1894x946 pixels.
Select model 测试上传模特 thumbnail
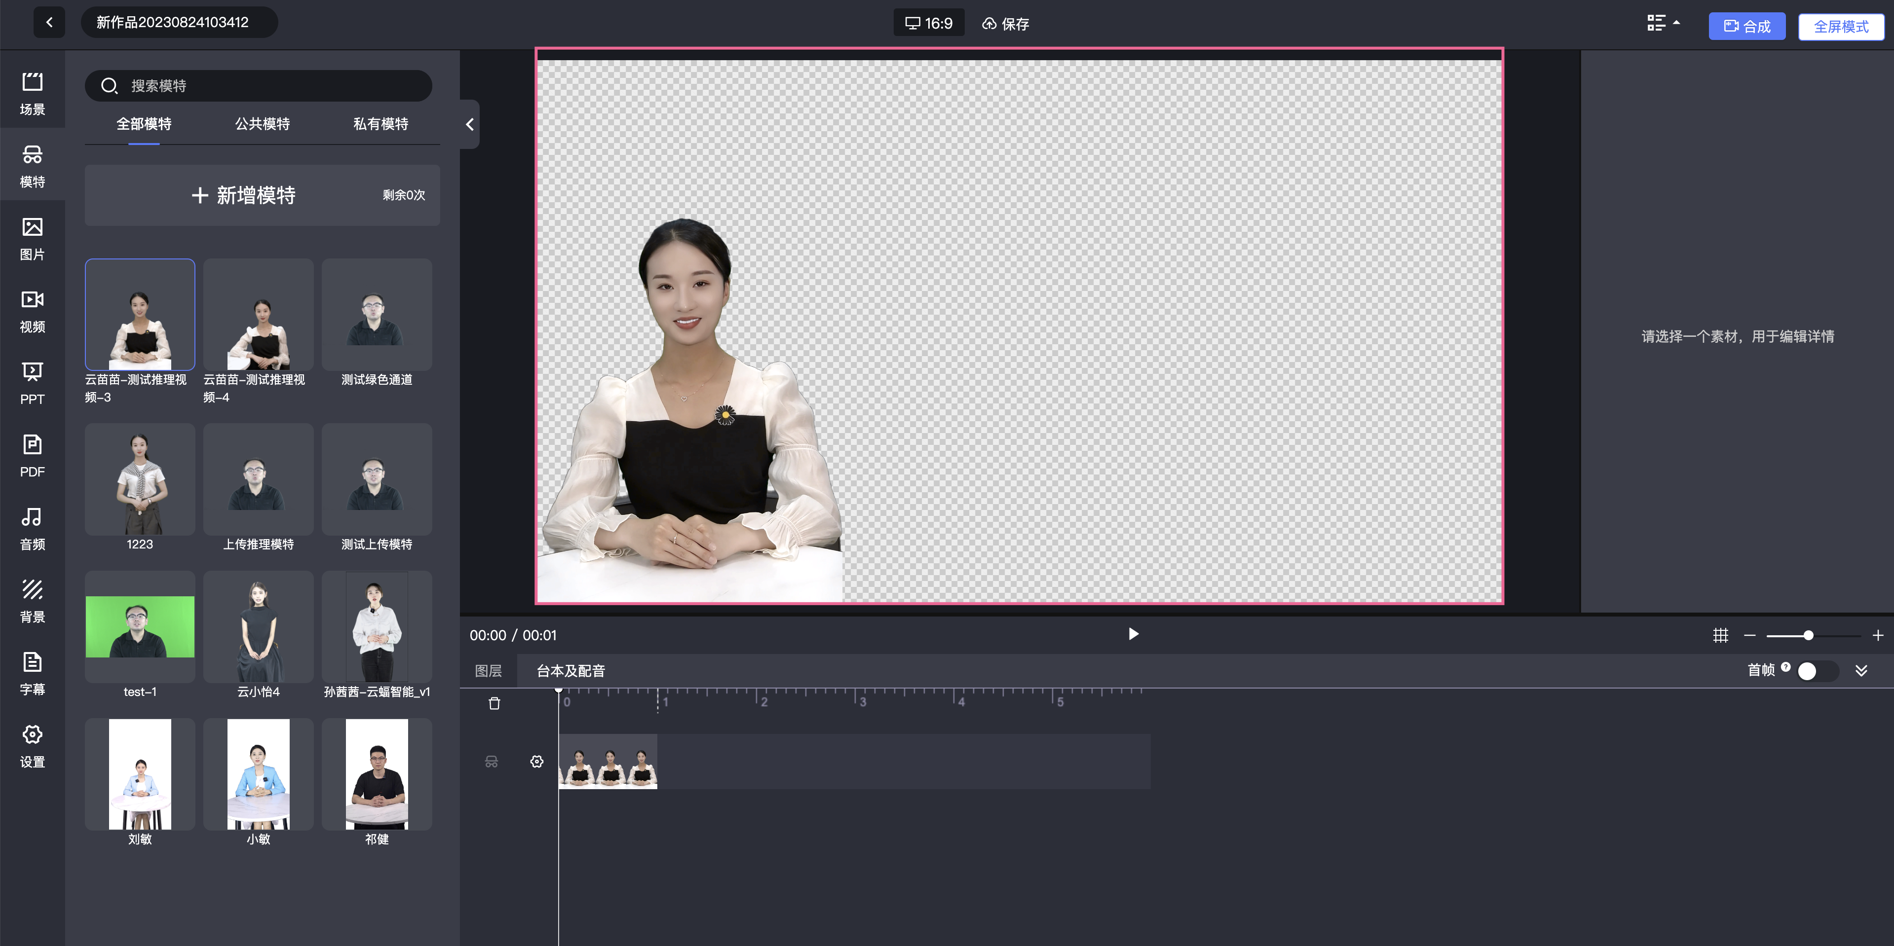pos(377,479)
